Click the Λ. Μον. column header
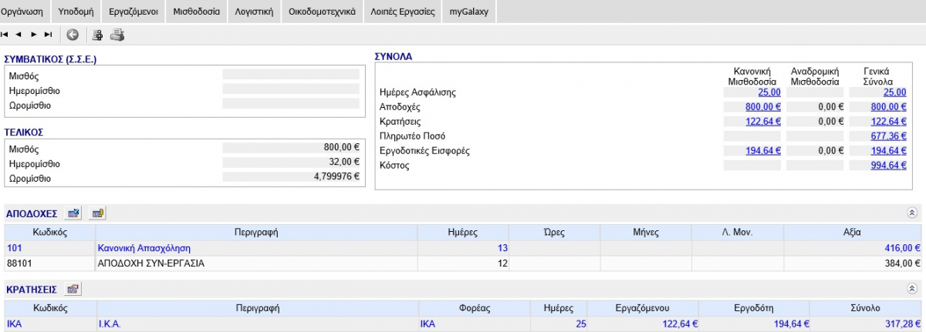 pos(738,232)
